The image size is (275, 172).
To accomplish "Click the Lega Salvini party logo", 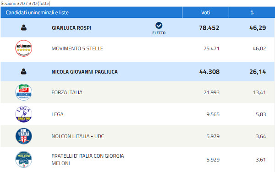I will pyautogui.click(x=24, y=114).
